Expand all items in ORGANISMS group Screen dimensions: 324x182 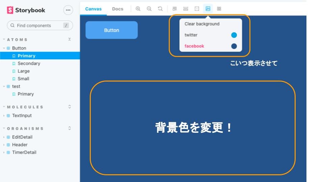70,128
